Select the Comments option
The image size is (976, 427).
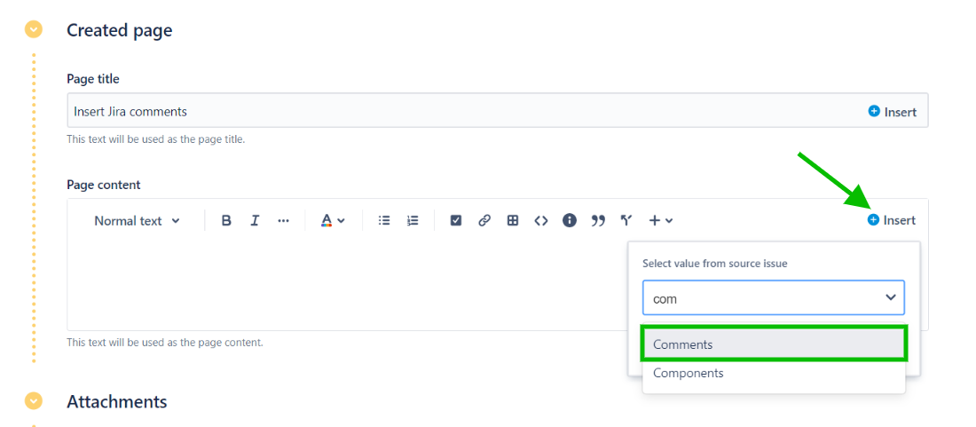pos(774,344)
